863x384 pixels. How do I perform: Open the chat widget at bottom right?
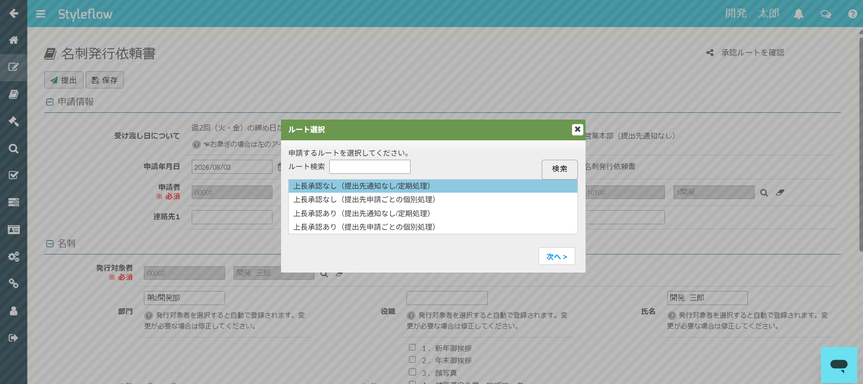[839, 365]
